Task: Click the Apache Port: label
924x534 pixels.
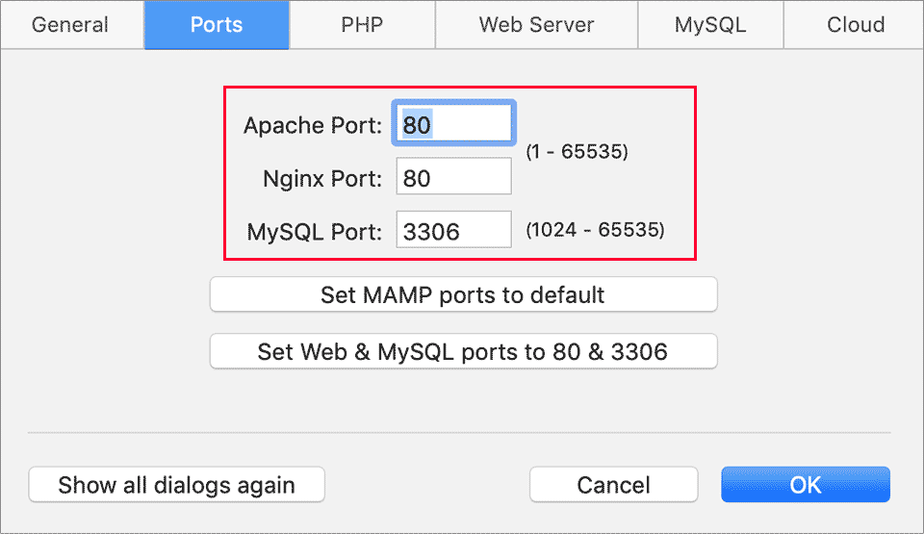Action: (x=313, y=125)
